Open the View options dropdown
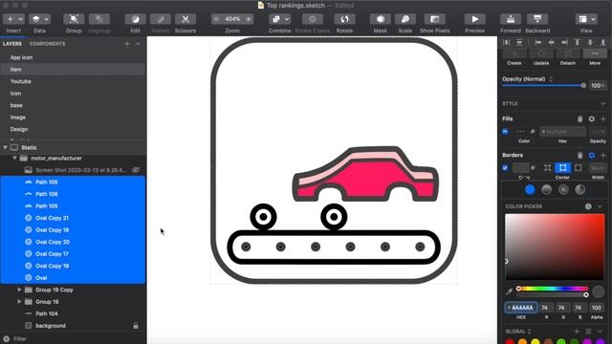 click(586, 19)
